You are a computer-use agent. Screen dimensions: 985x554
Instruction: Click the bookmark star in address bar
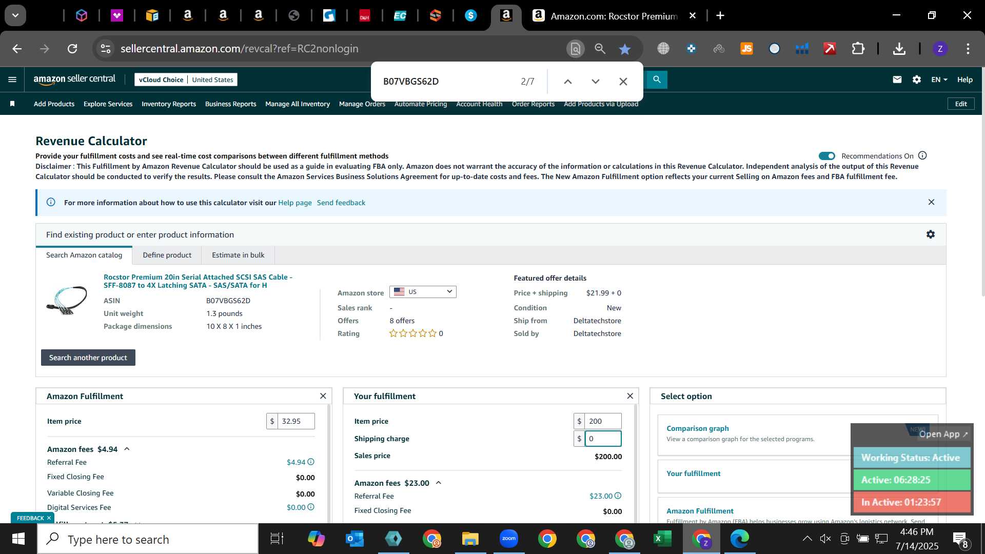click(x=624, y=49)
